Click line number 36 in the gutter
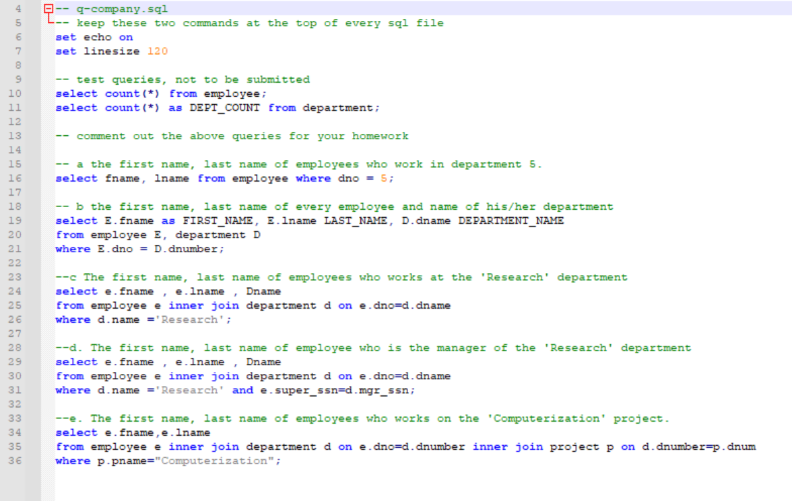 pos(14,460)
